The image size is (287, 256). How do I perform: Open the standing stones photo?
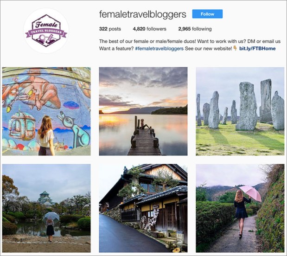[x=240, y=111]
